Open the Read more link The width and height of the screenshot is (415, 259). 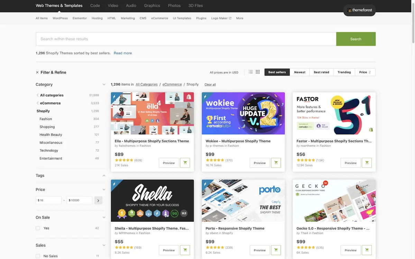(x=123, y=53)
